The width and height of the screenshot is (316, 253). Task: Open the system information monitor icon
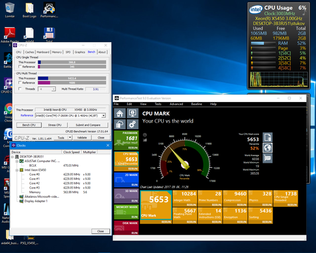[x=132, y=113]
